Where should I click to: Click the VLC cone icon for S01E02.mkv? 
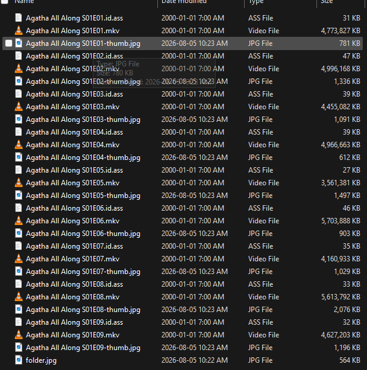tap(19, 69)
